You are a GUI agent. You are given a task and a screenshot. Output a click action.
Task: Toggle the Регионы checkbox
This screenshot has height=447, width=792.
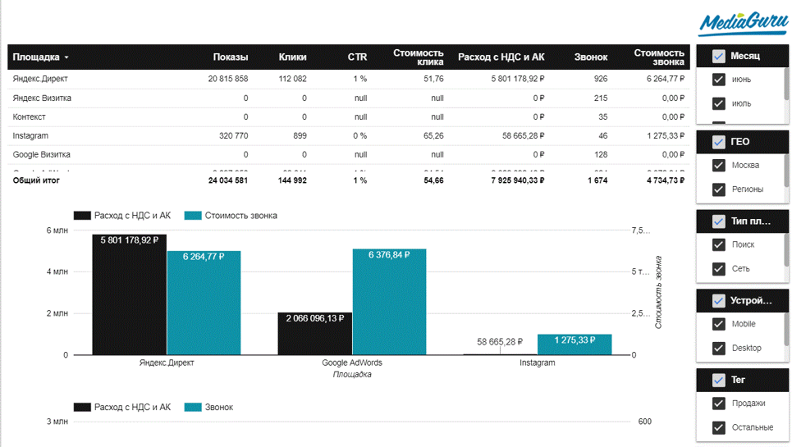(719, 189)
